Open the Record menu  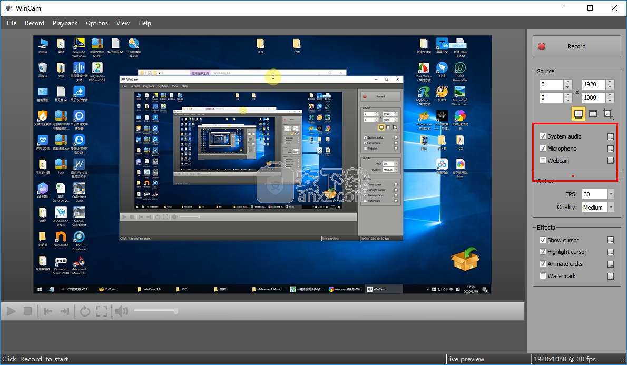(x=34, y=23)
